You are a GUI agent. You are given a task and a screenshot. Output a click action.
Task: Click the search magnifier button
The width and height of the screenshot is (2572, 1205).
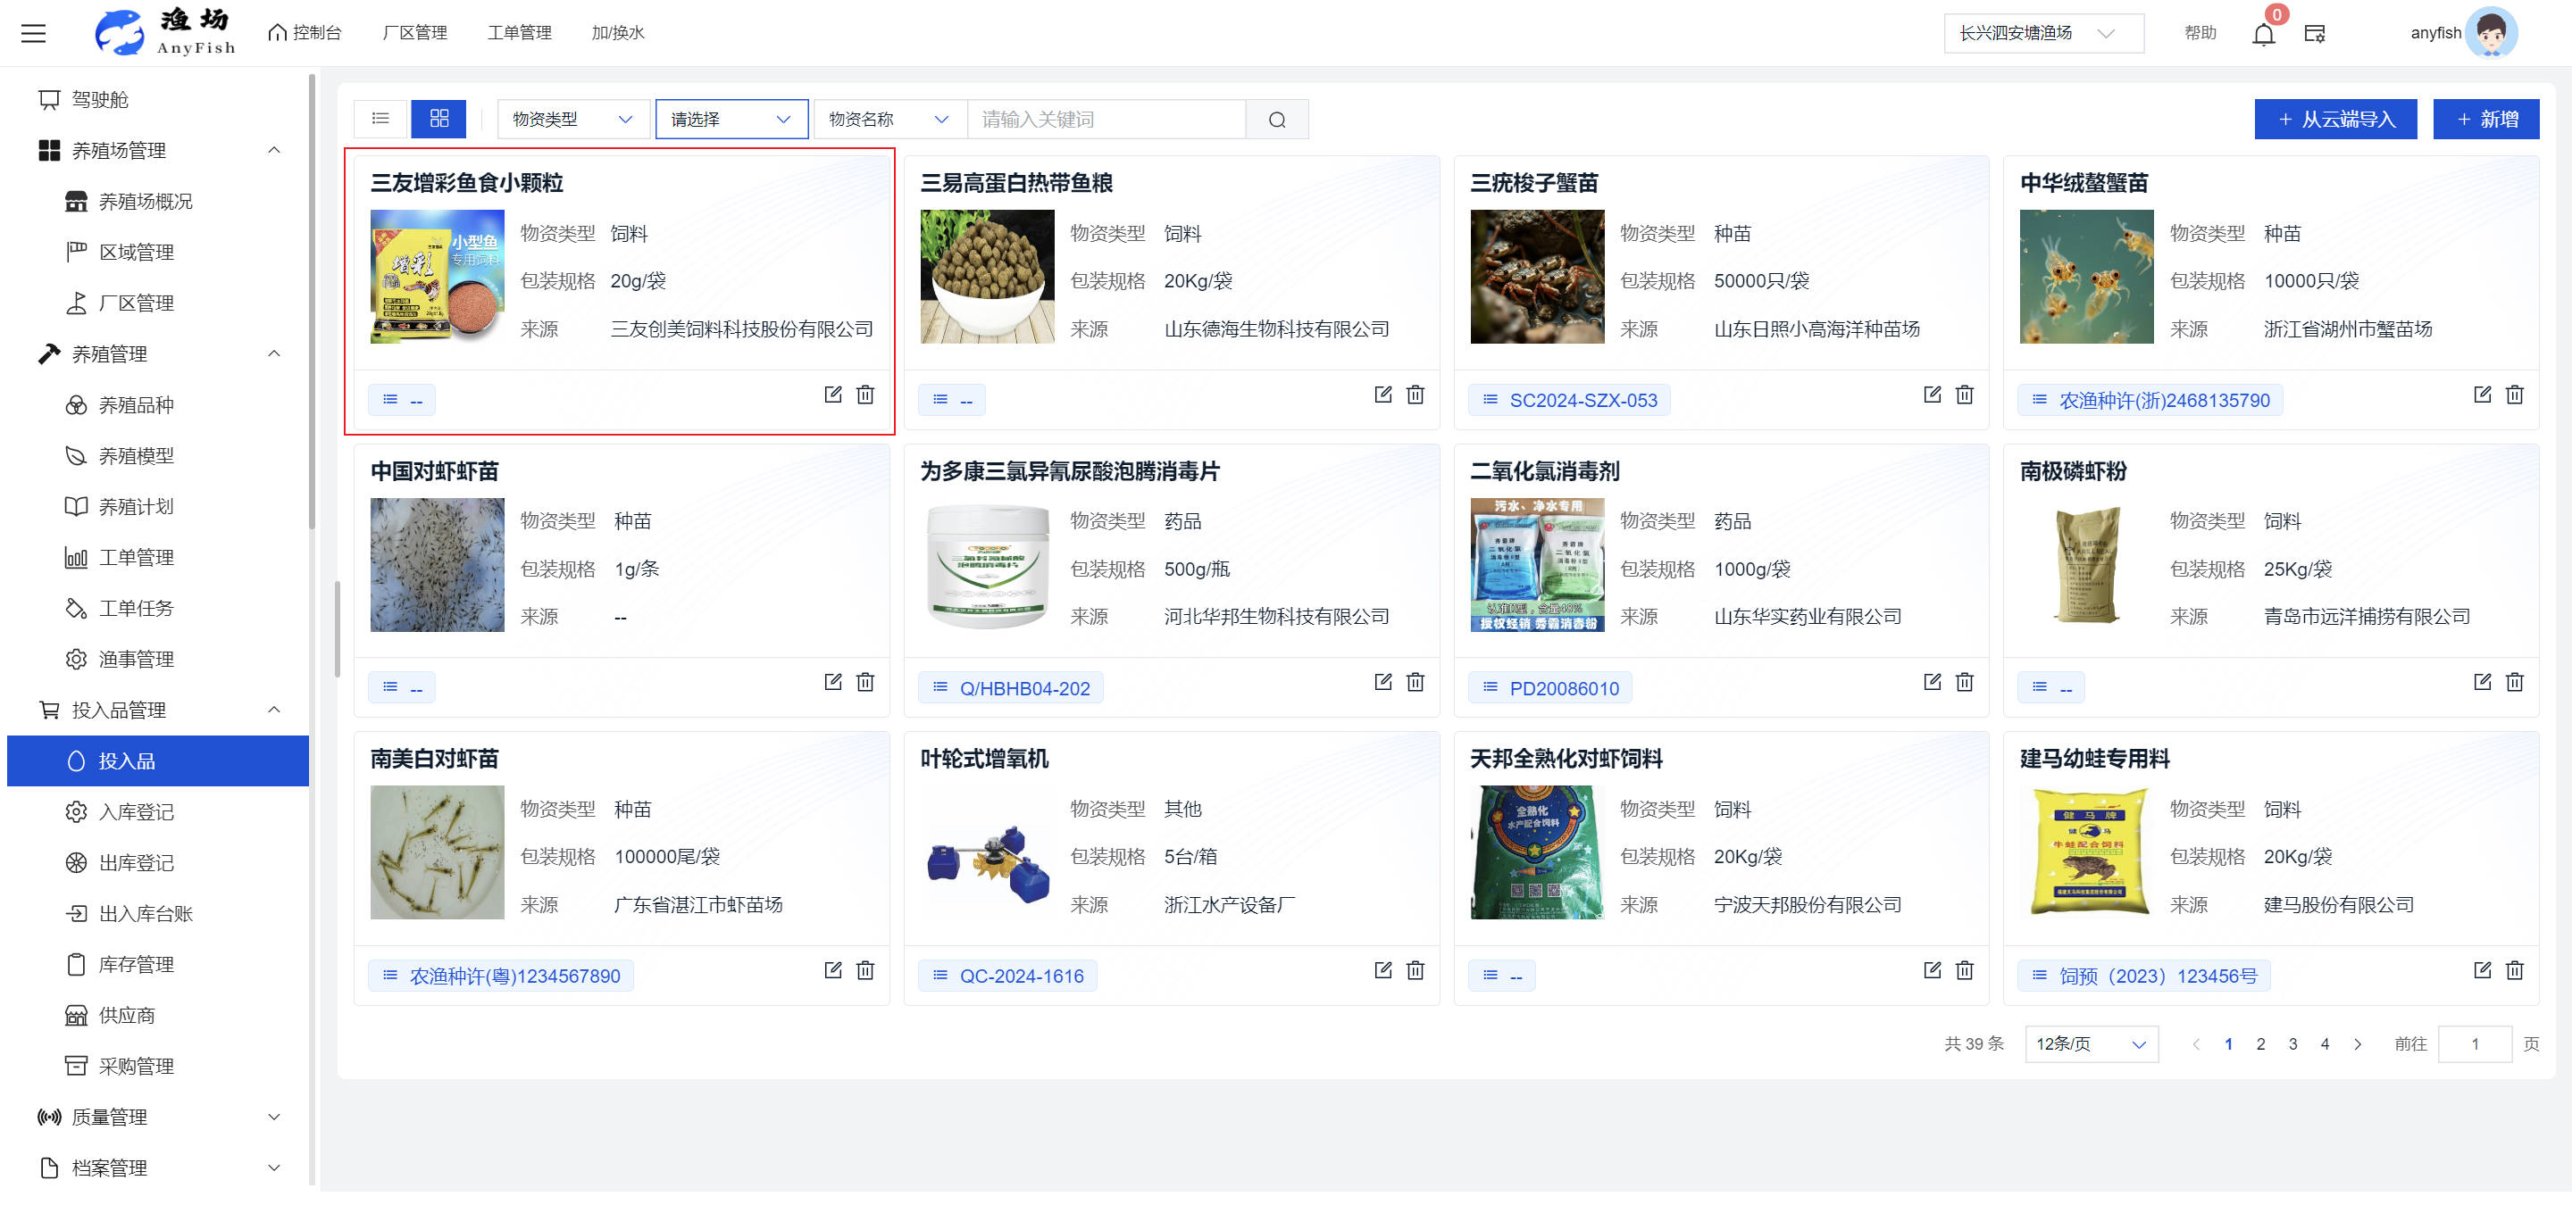click(x=1276, y=120)
